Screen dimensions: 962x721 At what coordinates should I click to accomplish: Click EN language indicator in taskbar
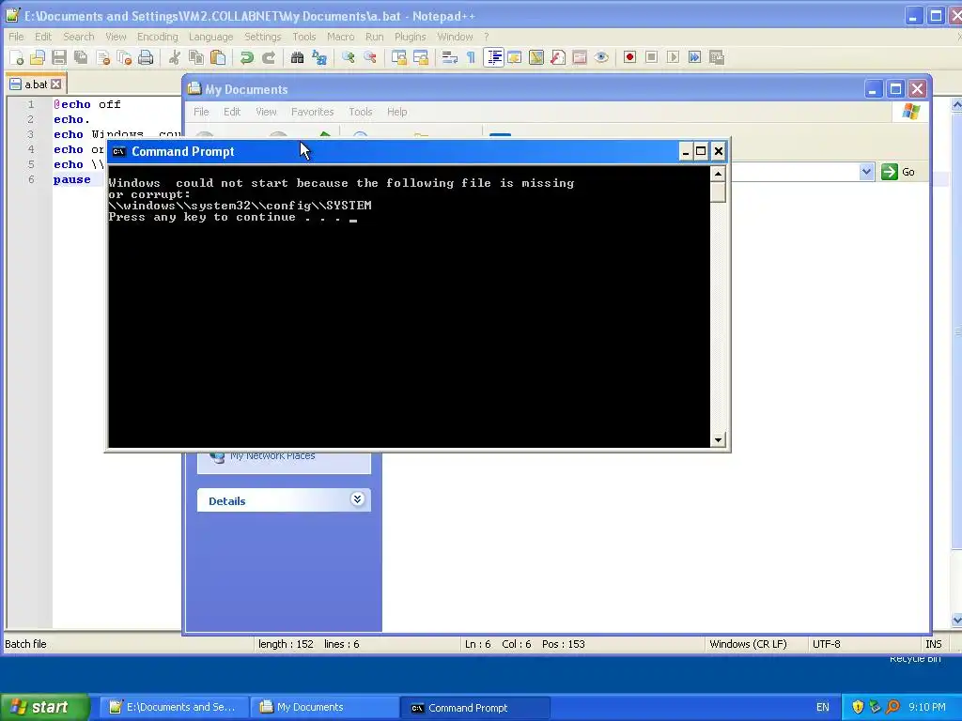(823, 707)
